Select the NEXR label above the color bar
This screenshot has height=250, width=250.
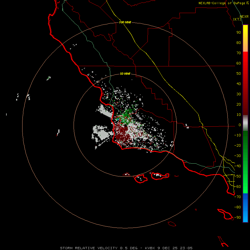[244, 17]
